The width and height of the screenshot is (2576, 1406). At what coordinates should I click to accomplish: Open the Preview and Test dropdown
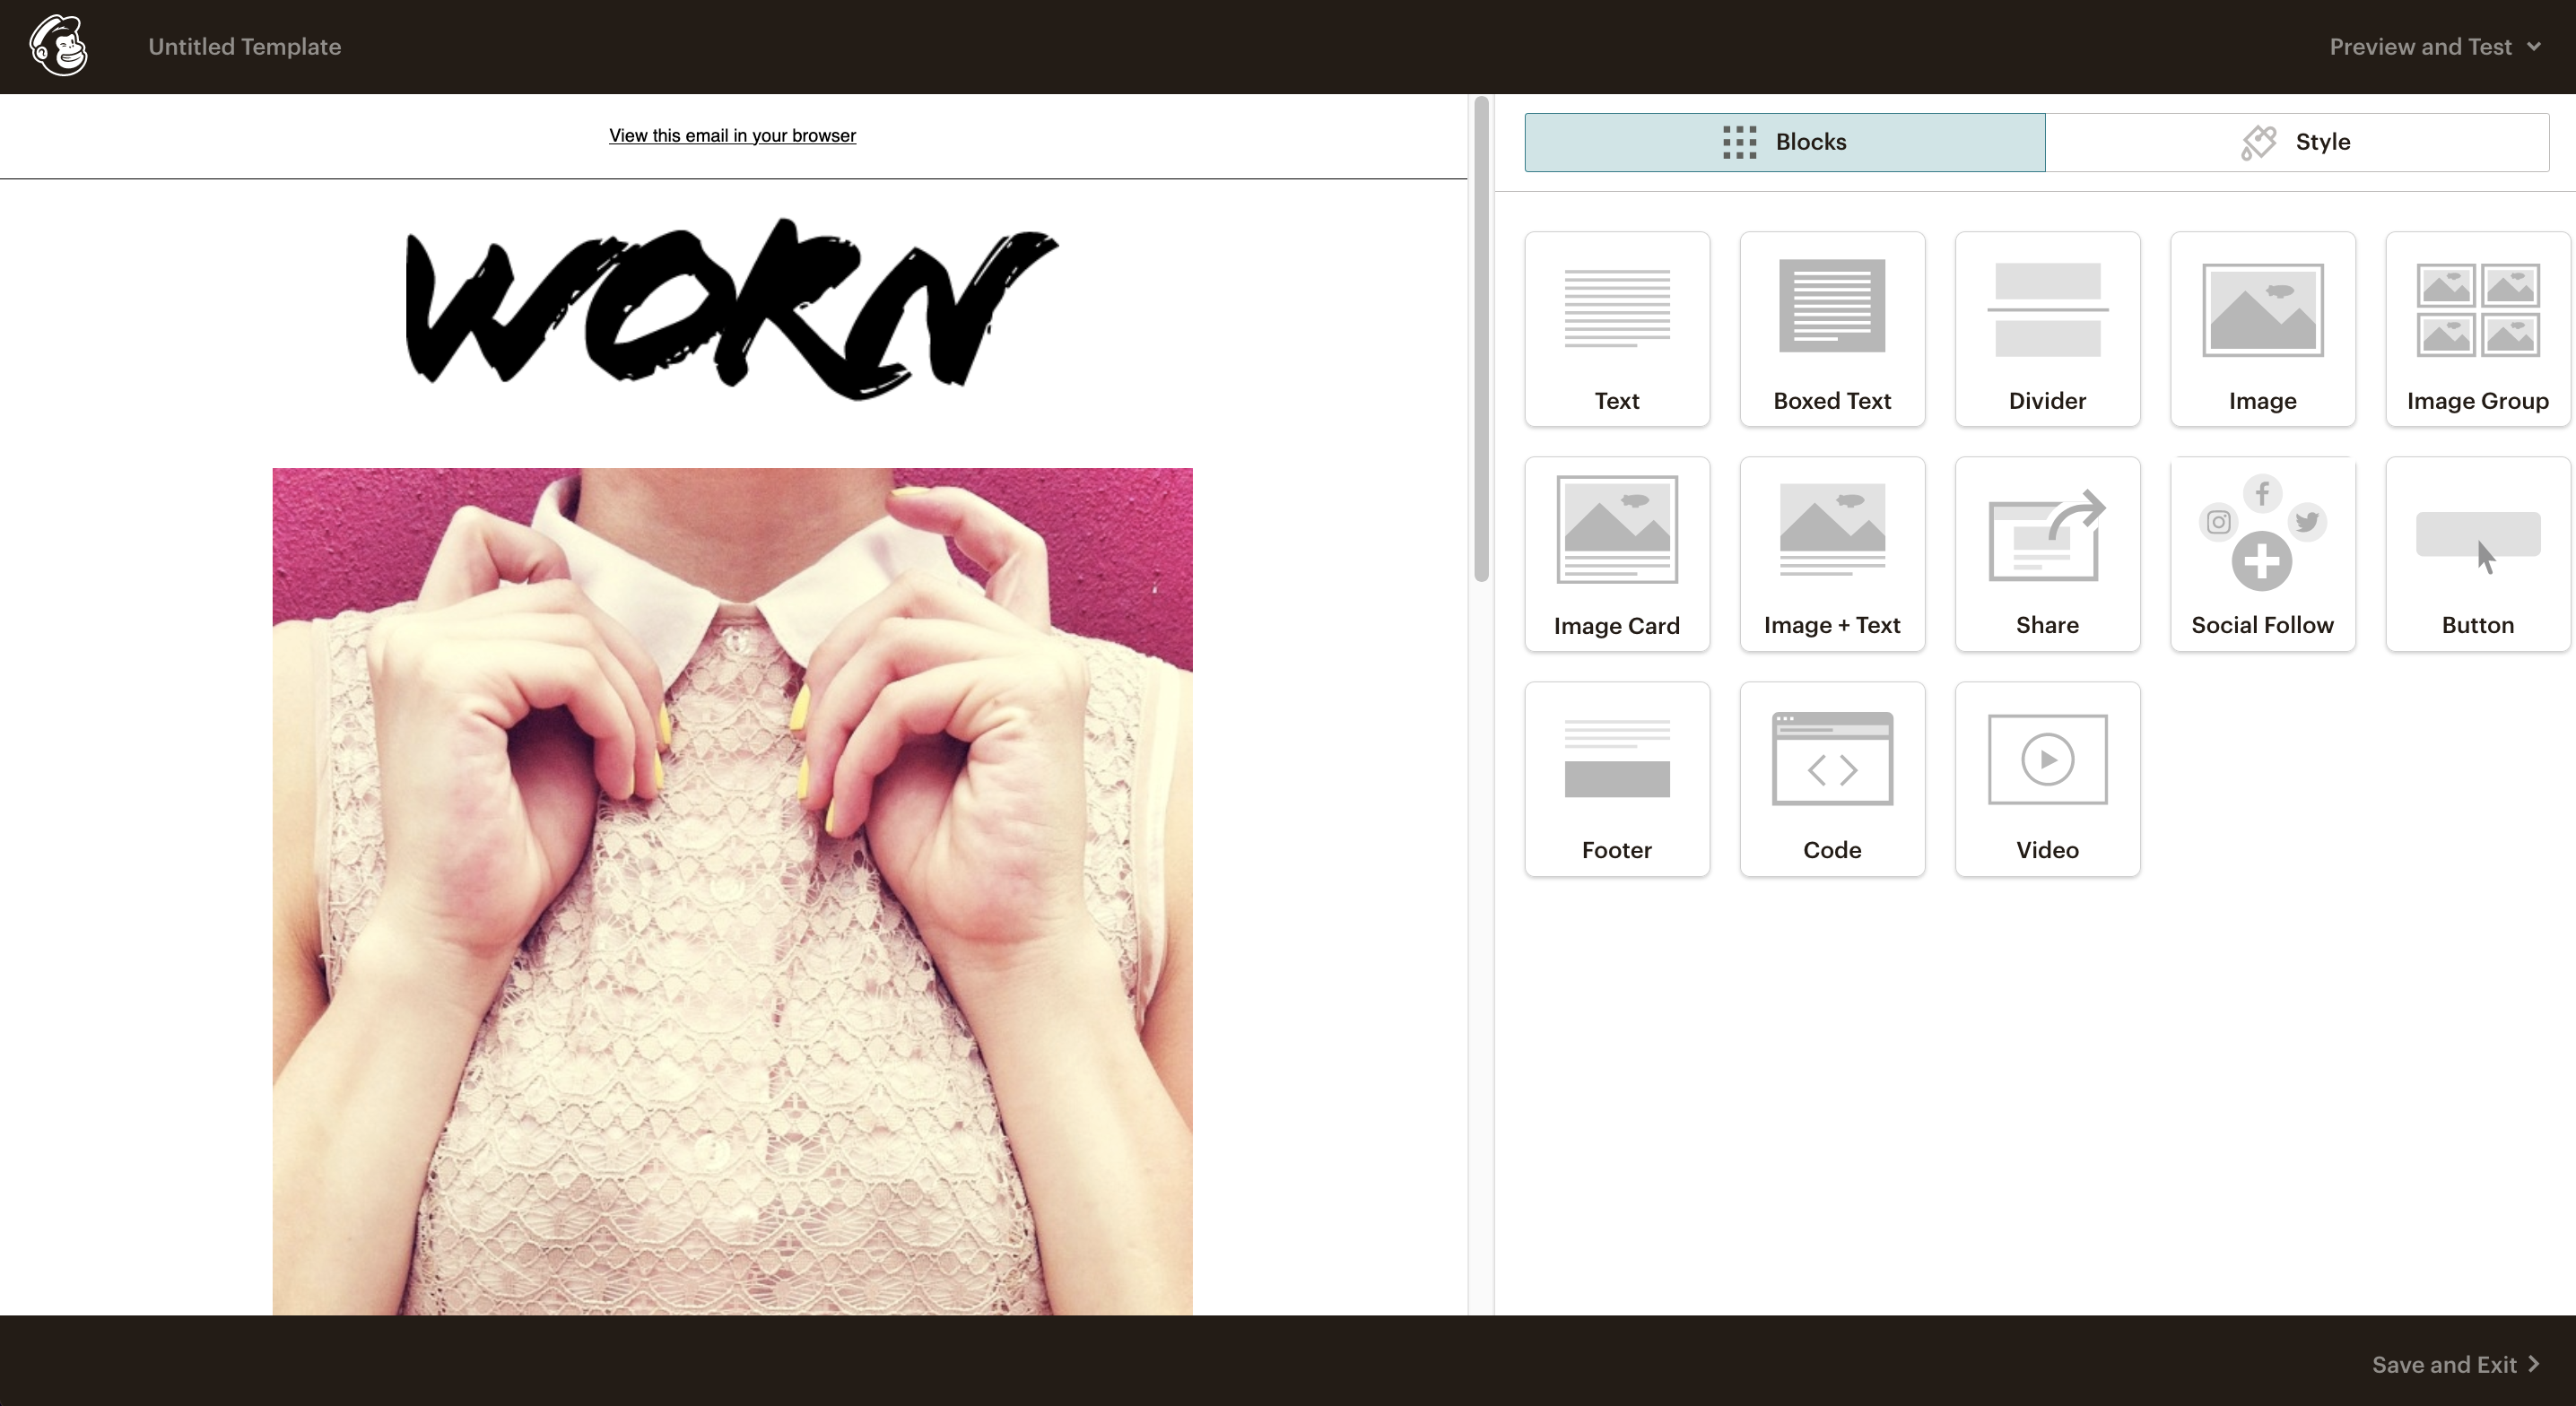point(2435,47)
